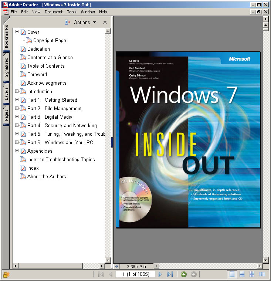Viewport: 271px width, 281px height.
Task: Go to Acknowledgments bookmark
Action: (x=47, y=83)
